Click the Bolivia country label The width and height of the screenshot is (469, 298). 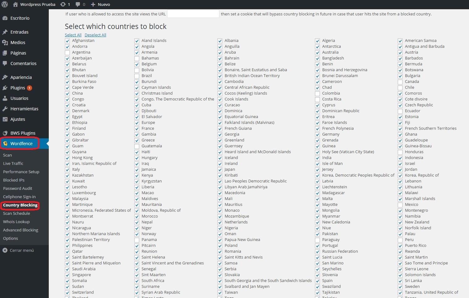tap(148, 70)
